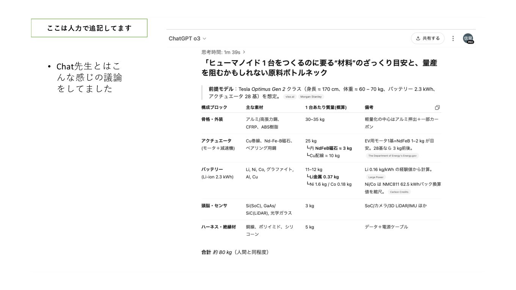The width and height of the screenshot is (516, 290).
Task: Click the Chat先生 bullet text
Action: [x=89, y=77]
